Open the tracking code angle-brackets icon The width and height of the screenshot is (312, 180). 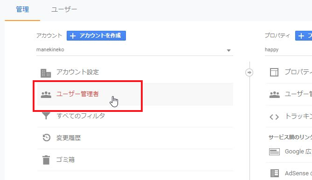(274, 117)
